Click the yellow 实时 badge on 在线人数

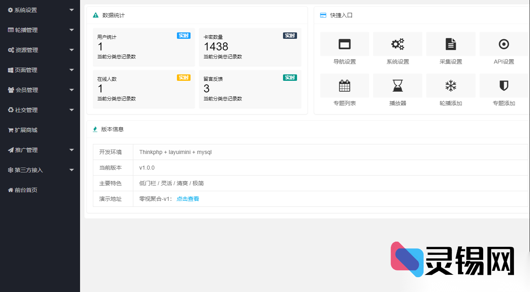pos(183,78)
